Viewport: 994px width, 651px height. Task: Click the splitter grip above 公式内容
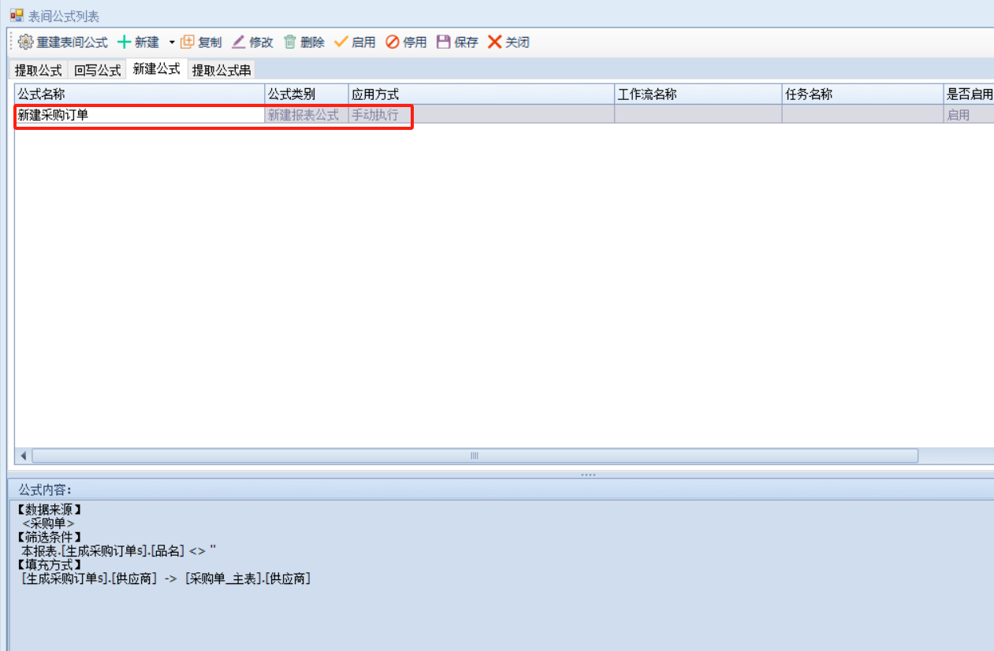pos(588,475)
